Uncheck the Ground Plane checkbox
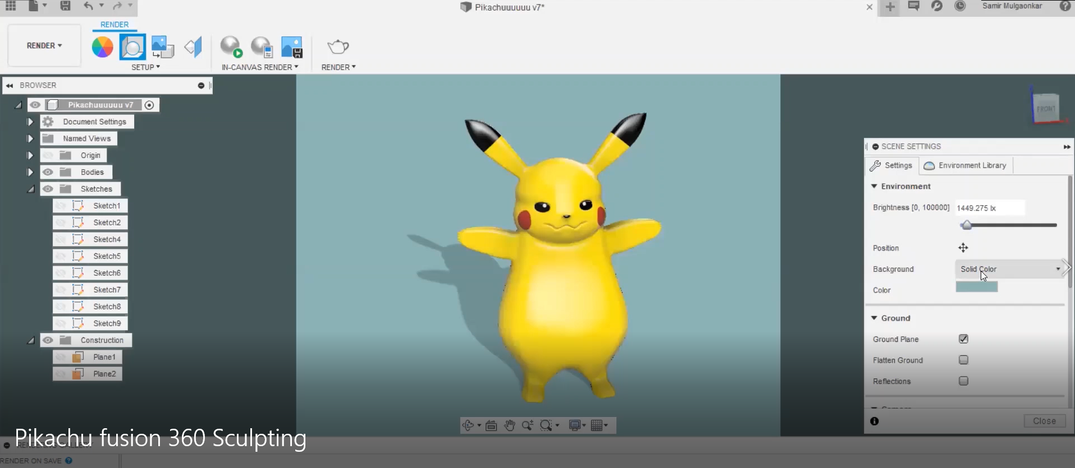 pyautogui.click(x=964, y=339)
